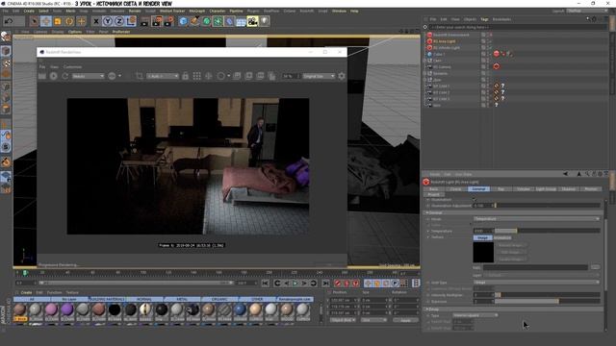Select the RS Infinite Light object
This screenshot has width=616, height=346.
pyautogui.click(x=447, y=47)
